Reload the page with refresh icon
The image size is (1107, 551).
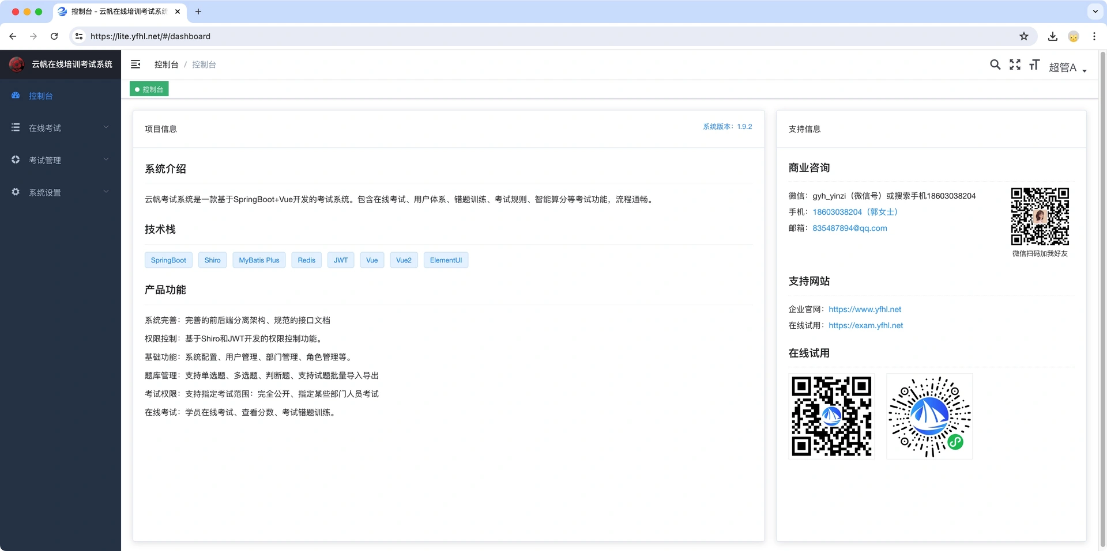[54, 36]
